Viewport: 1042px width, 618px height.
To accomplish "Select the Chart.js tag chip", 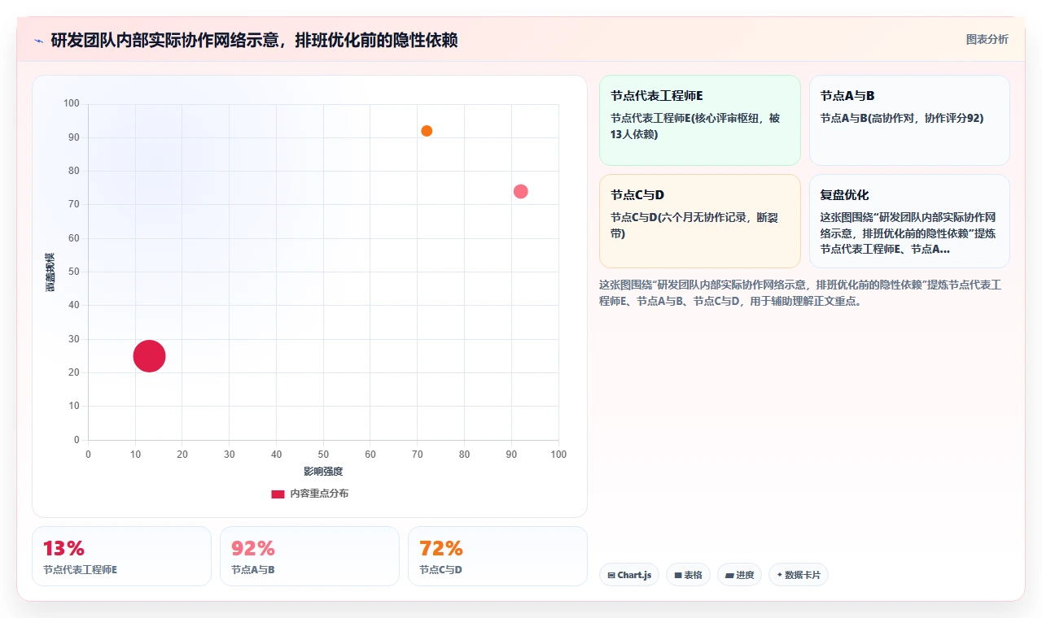I will point(629,575).
